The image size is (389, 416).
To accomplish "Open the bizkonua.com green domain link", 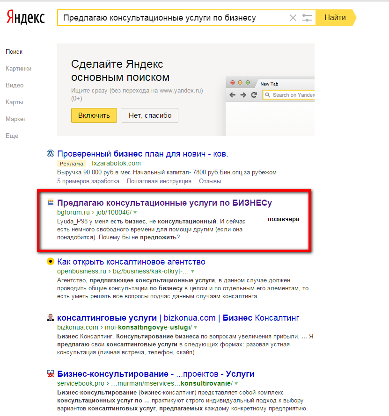I will pyautogui.click(x=78, y=327).
